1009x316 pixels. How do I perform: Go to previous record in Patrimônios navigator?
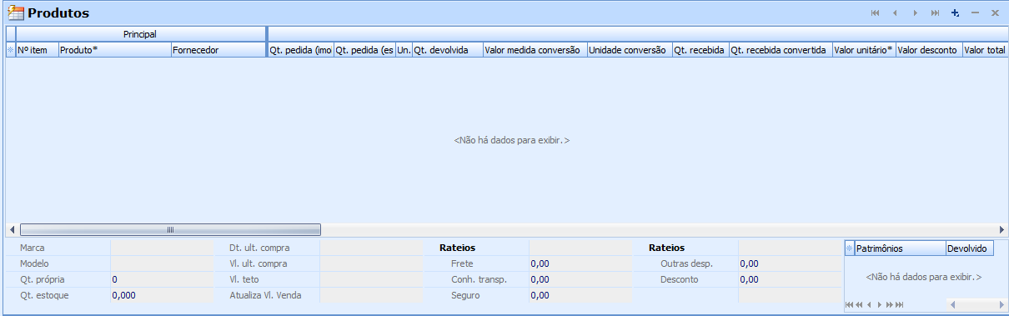(869, 305)
